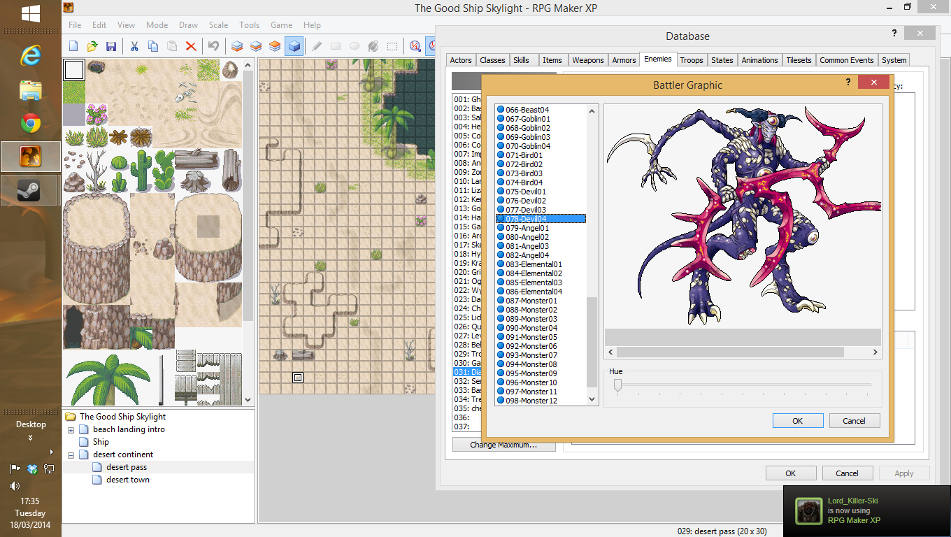
Task: Click battler preview right scroll arrow
Action: coord(875,352)
